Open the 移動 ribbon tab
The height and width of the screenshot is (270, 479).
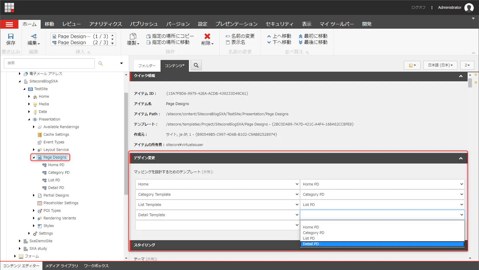pyautogui.click(x=49, y=24)
